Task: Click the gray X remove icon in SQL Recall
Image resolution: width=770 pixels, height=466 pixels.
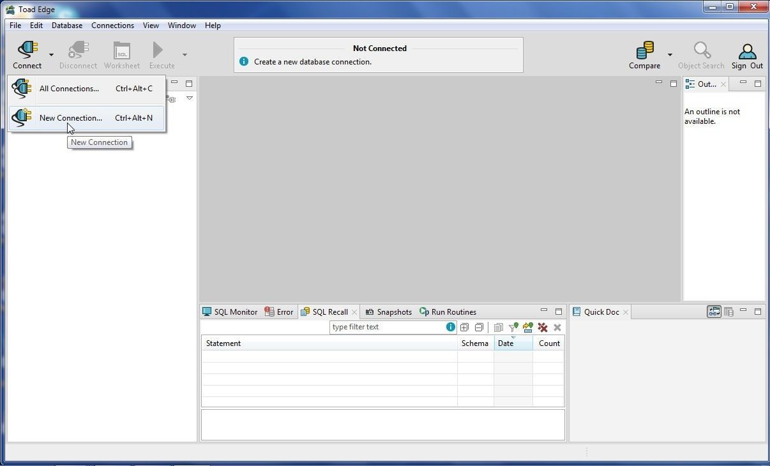Action: coord(557,327)
